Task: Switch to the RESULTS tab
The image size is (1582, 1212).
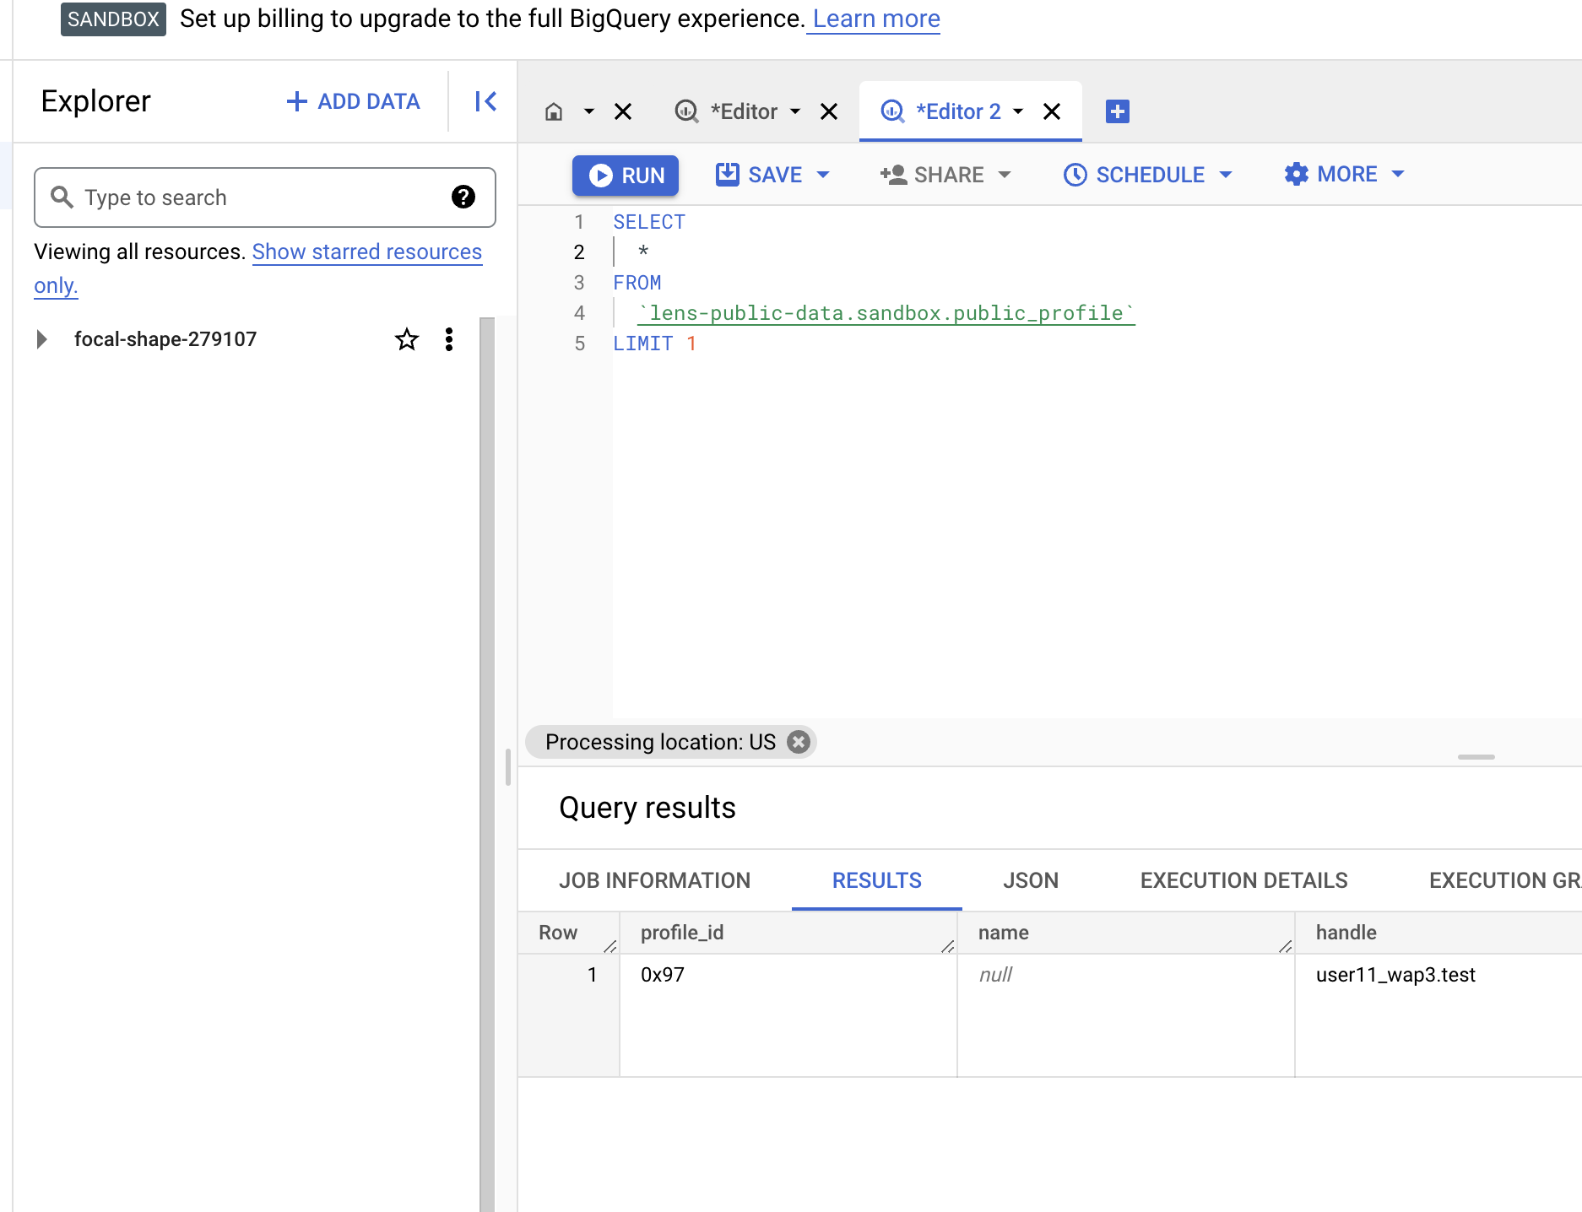Action: (877, 880)
